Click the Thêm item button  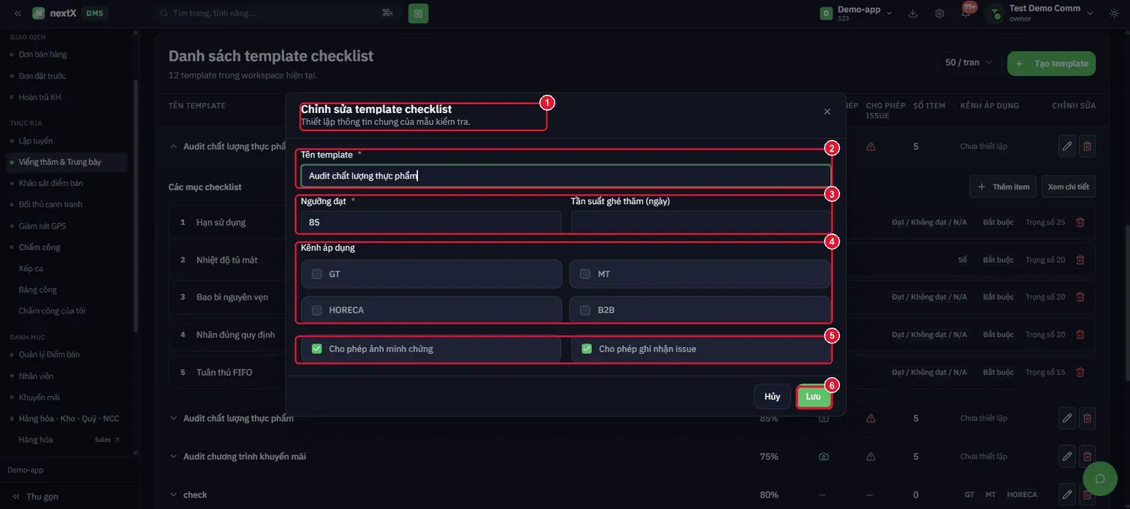tap(1003, 187)
